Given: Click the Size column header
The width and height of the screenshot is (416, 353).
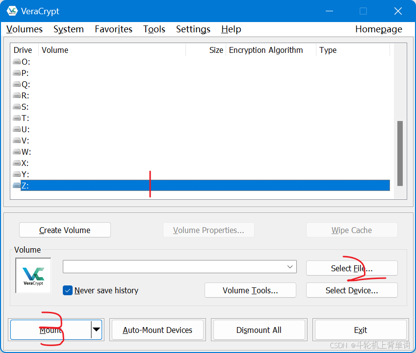Looking at the screenshot, I should pos(206,50).
